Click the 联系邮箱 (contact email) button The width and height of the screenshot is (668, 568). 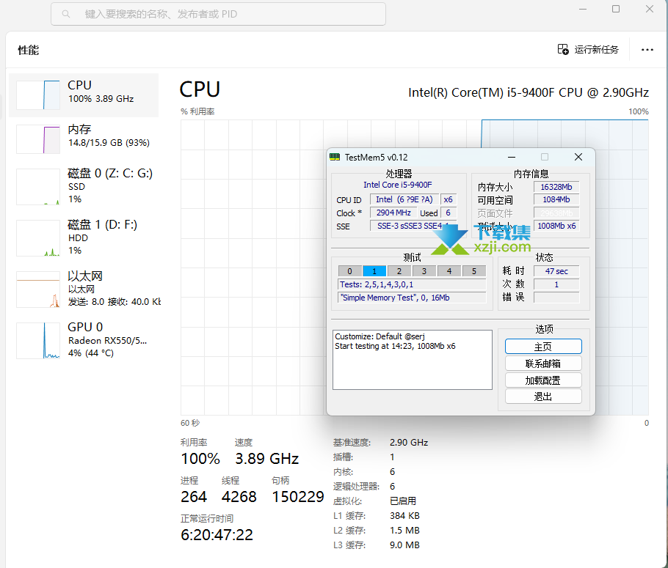coord(543,364)
